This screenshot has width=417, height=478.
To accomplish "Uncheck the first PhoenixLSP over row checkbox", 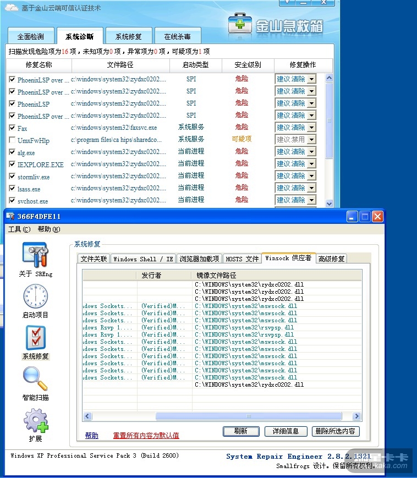I will tap(12, 80).
